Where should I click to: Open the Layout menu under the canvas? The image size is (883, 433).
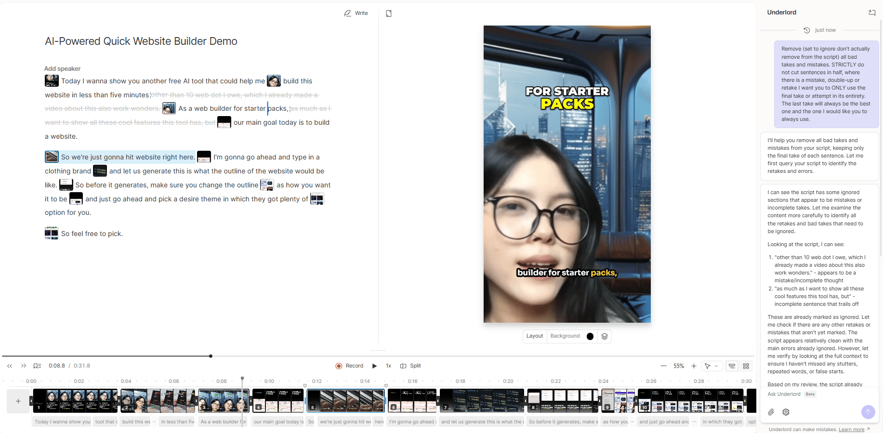(534, 336)
